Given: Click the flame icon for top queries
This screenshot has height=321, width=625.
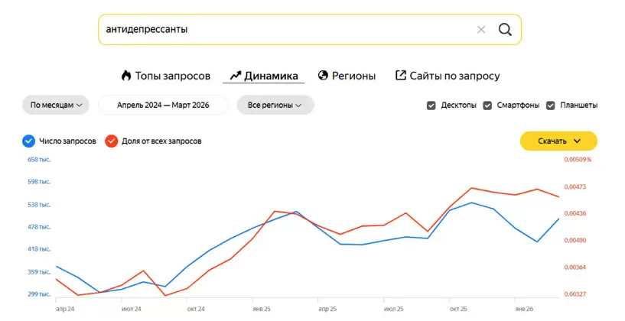Looking at the screenshot, I should pyautogui.click(x=126, y=76).
